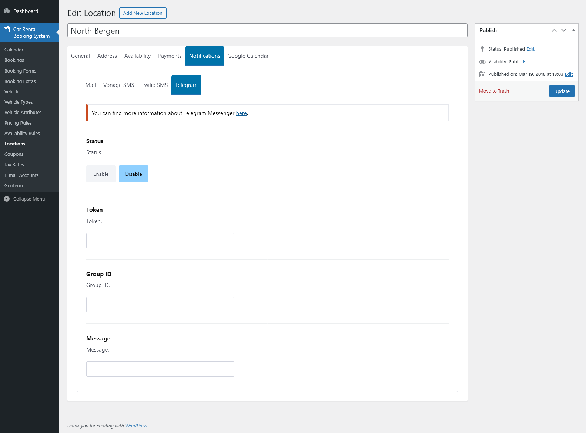Enable Telegram notification status

pyautogui.click(x=101, y=174)
